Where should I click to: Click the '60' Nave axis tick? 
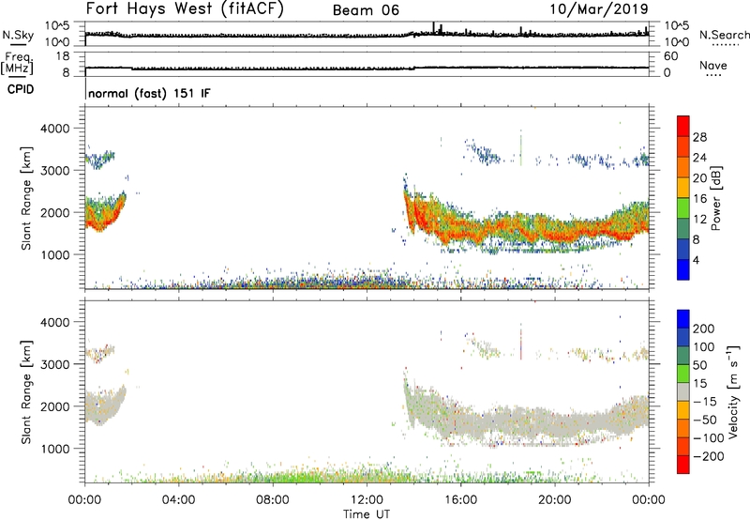670,56
